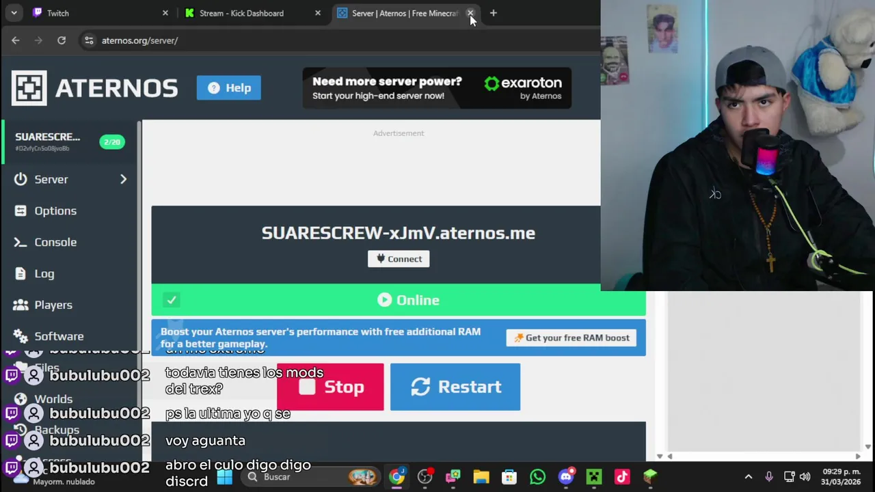The image size is (875, 492).
Task: Open Chrome from the taskbar
Action: click(397, 477)
